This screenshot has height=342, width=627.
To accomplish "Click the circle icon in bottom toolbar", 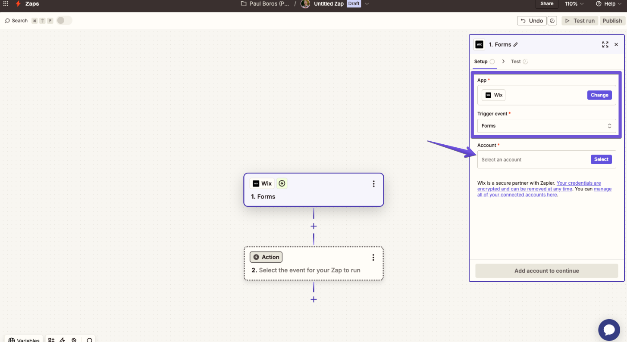I will point(89,340).
